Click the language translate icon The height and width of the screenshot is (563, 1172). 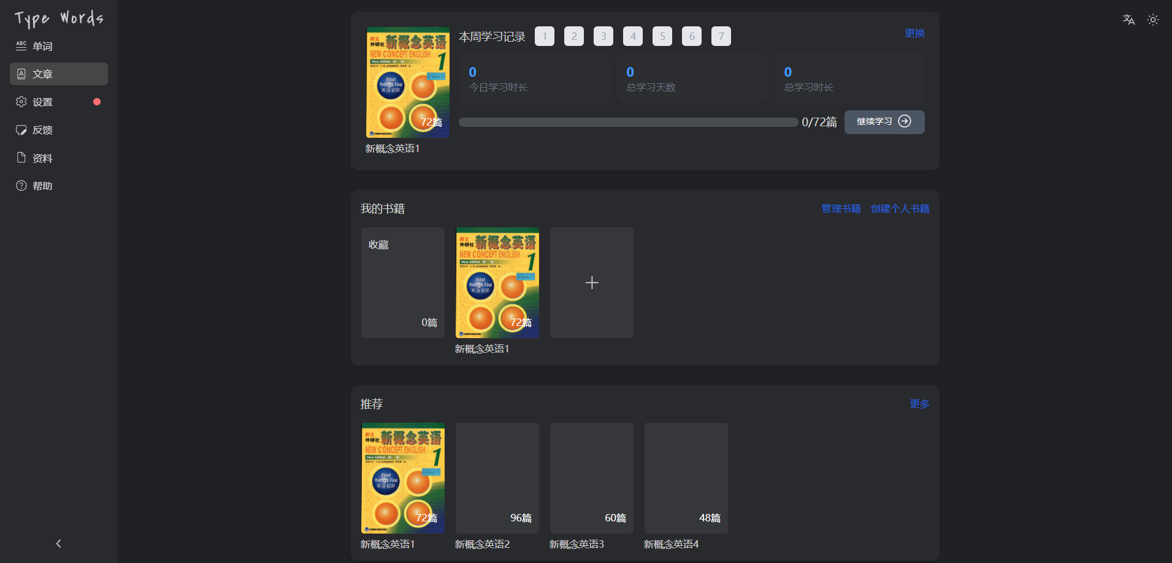(1128, 20)
